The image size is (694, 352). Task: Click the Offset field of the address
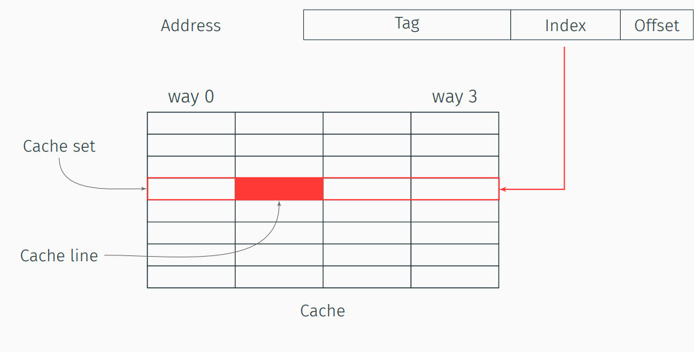(x=656, y=25)
